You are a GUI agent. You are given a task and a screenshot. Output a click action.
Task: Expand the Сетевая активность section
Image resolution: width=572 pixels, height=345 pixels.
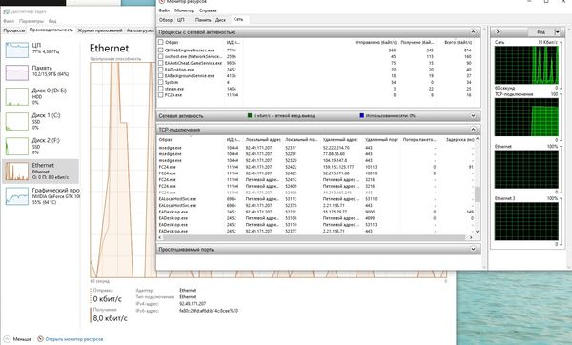coord(473,116)
